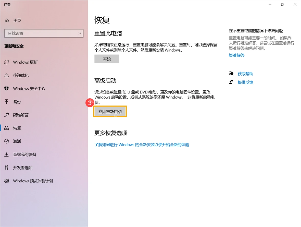Minimize the 设置 window
Screen dimensions: 301x227
270,4
